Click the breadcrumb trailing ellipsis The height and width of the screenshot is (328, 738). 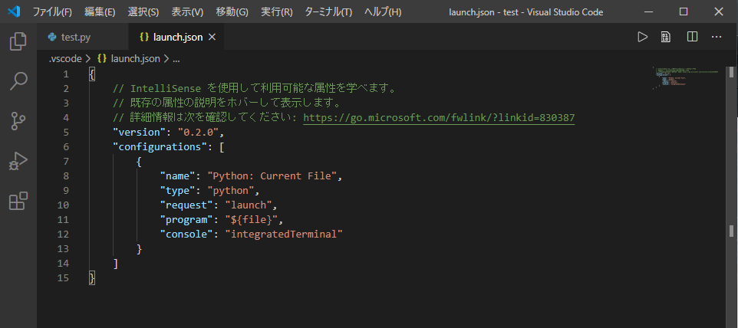pyautogui.click(x=176, y=59)
